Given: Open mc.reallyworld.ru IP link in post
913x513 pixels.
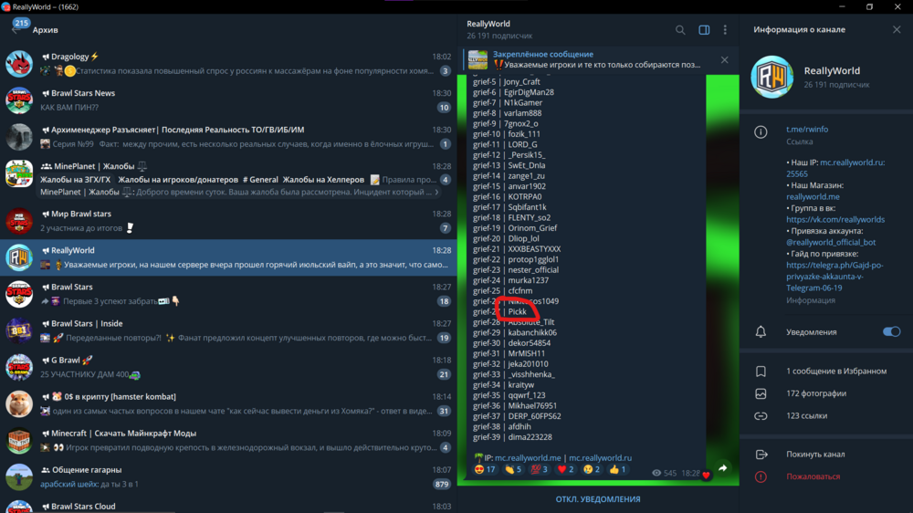Looking at the screenshot, I should (x=601, y=457).
